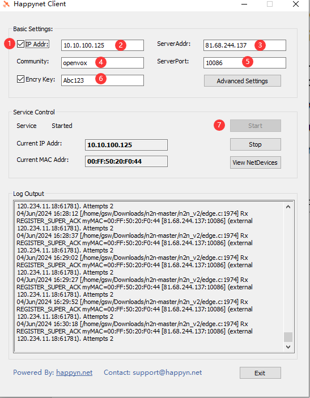This screenshot has width=310, height=398.
Task: Click the log line timestamped 16:29:02
Action: [133, 258]
